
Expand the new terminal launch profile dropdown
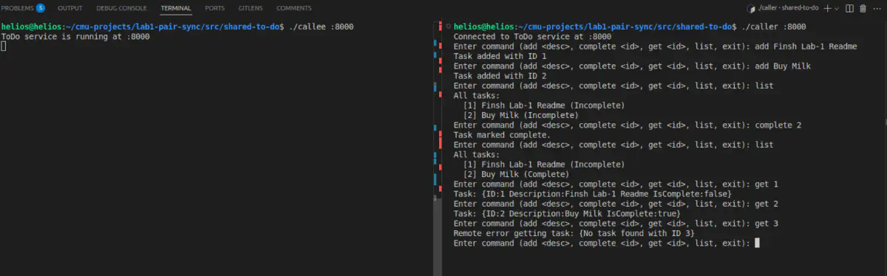click(836, 8)
